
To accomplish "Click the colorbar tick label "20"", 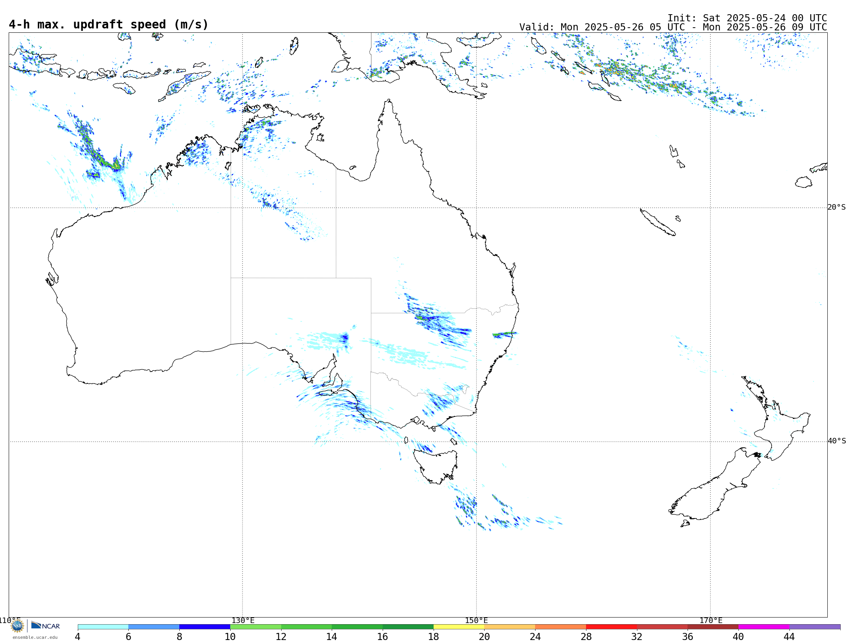I will [485, 637].
